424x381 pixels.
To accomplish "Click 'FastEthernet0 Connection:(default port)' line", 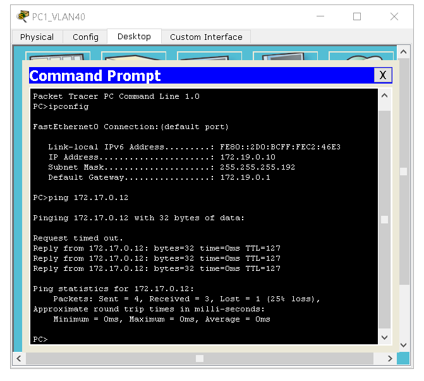I will (x=131, y=127).
